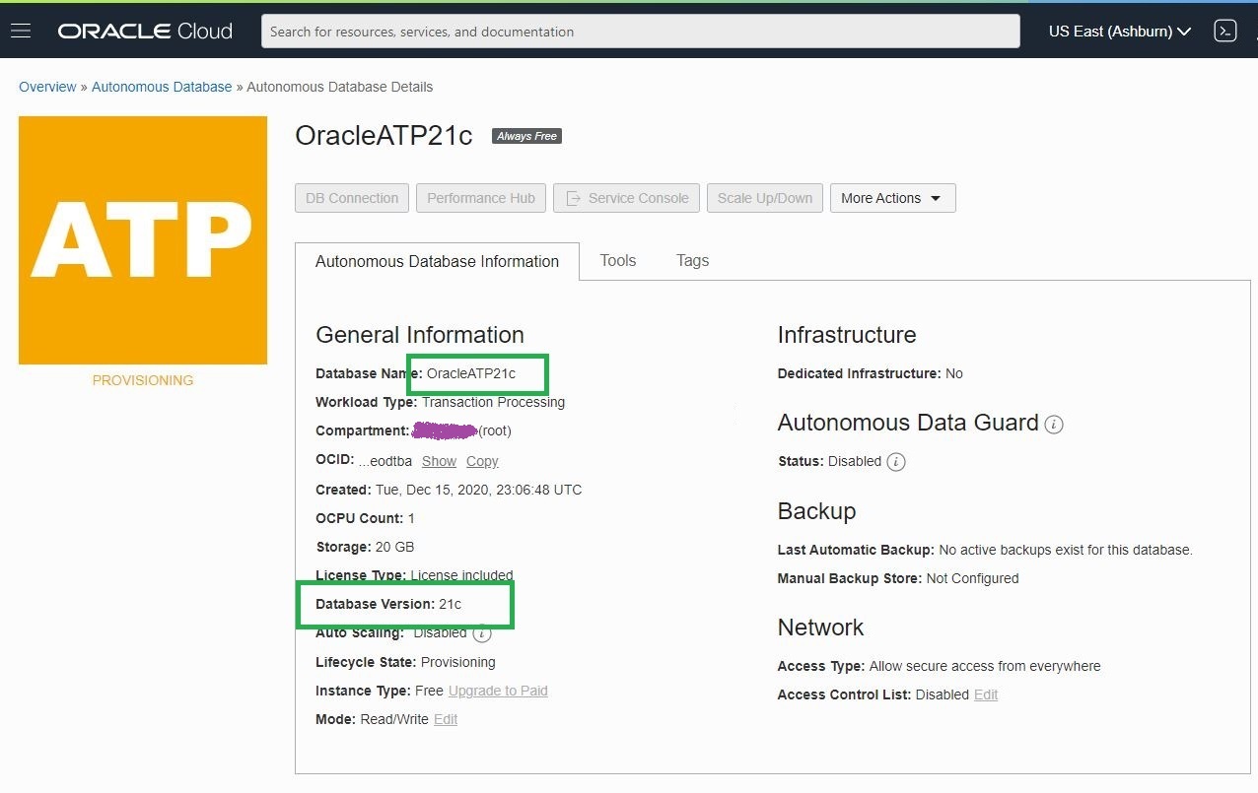Open the navigation hamburger menu
Image resolution: width=1258 pixels, height=793 pixels.
21,30
